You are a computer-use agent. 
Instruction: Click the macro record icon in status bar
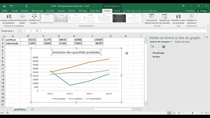[7, 113]
